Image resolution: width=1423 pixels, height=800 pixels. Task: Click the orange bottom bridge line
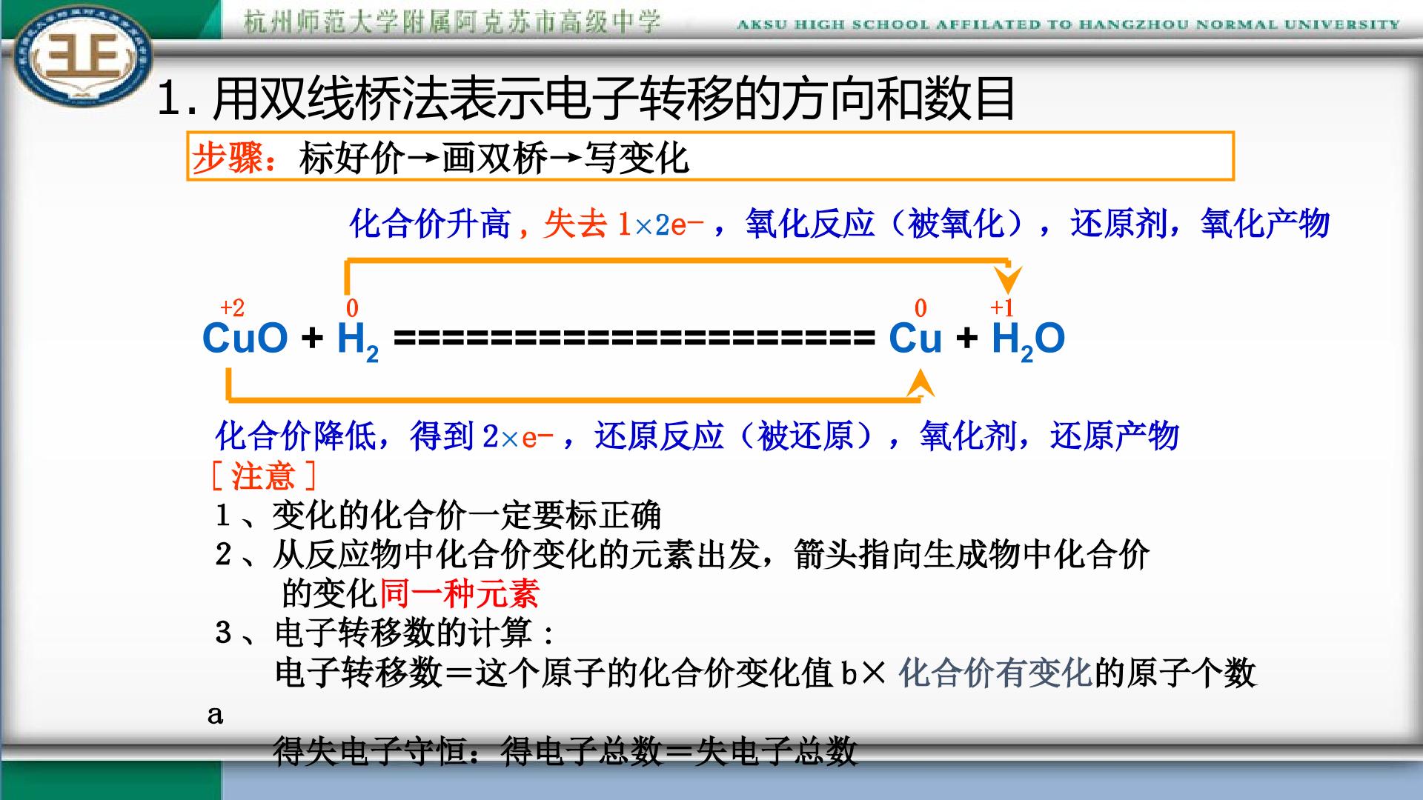(573, 399)
